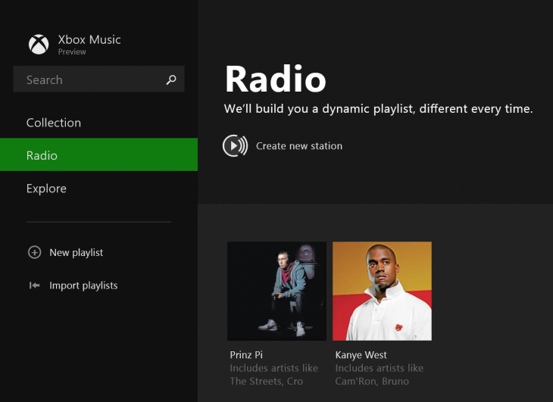Click the Prinz Pi station name
The image size is (553, 402).
246,355
